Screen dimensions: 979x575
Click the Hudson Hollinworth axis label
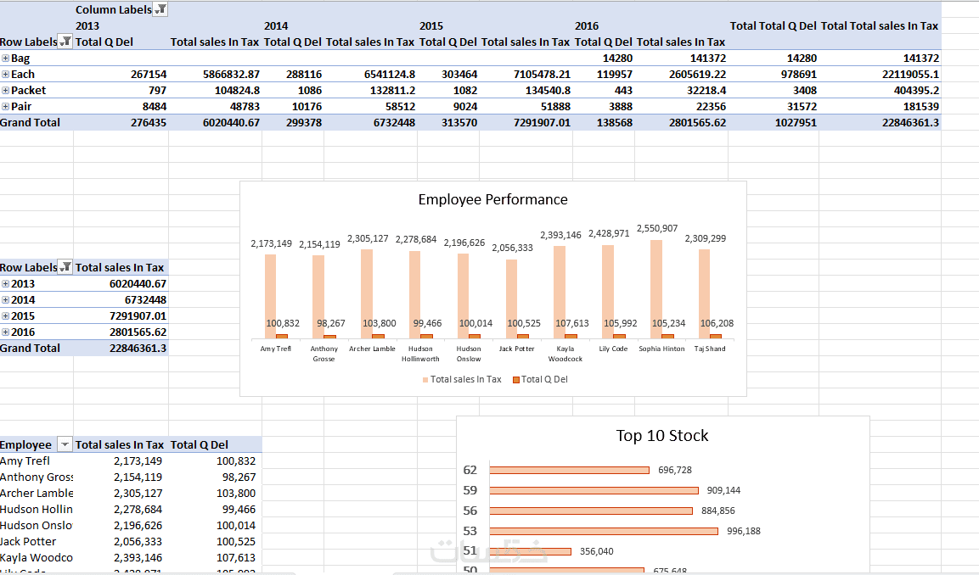point(420,354)
